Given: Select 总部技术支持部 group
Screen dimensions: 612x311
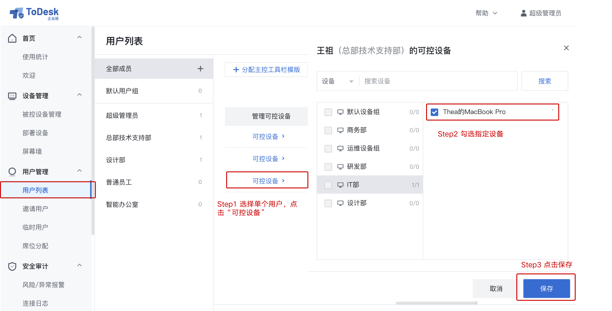Looking at the screenshot, I should [x=154, y=138].
